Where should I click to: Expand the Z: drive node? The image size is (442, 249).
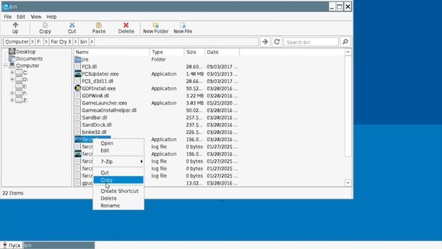pyautogui.click(x=12, y=100)
